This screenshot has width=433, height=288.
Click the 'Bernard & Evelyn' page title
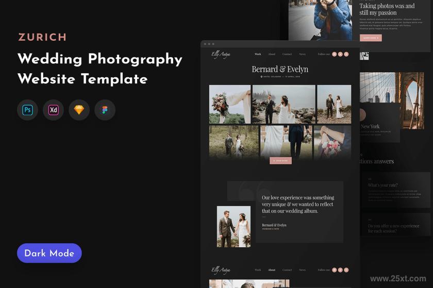pos(280,69)
